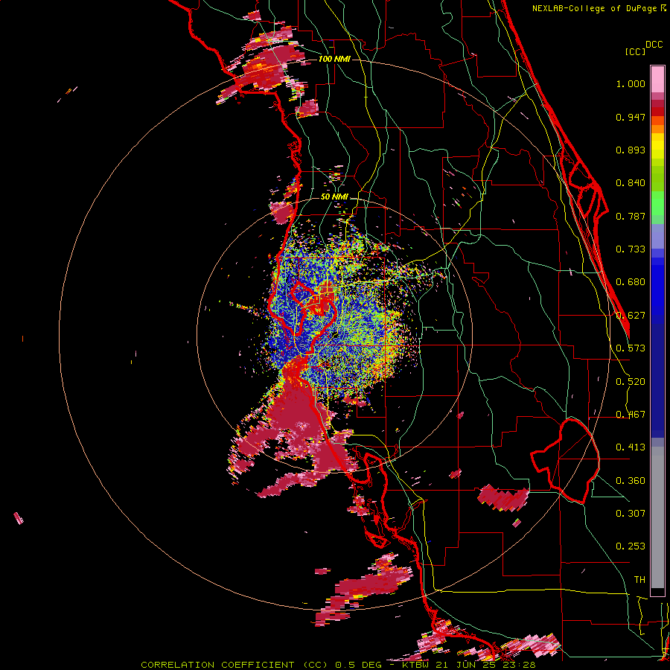Click the [CC] legend unit label
The height and width of the screenshot is (670, 670).
636,51
